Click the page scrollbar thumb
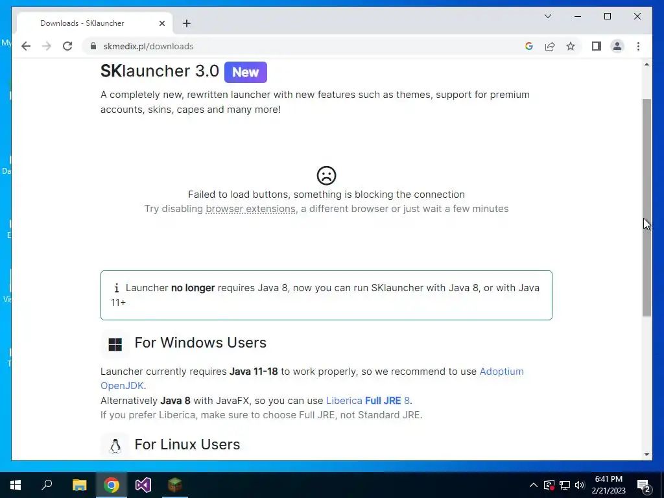This screenshot has height=498, width=664. (x=646, y=207)
